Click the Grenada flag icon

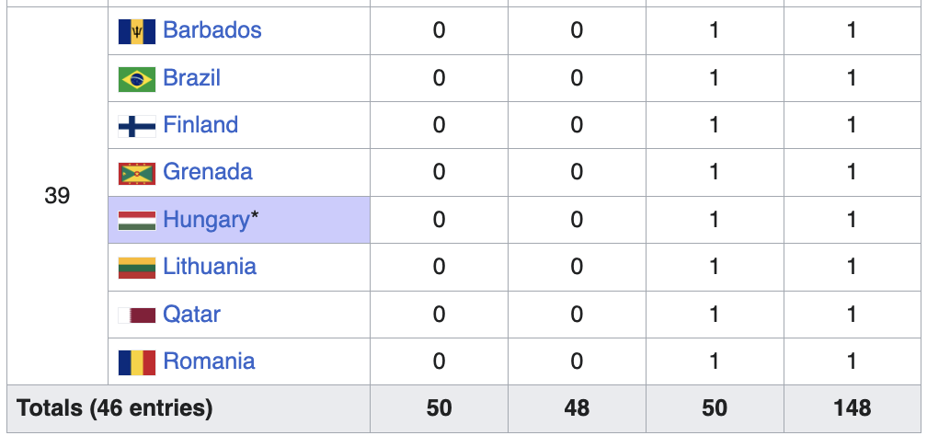[x=137, y=173]
